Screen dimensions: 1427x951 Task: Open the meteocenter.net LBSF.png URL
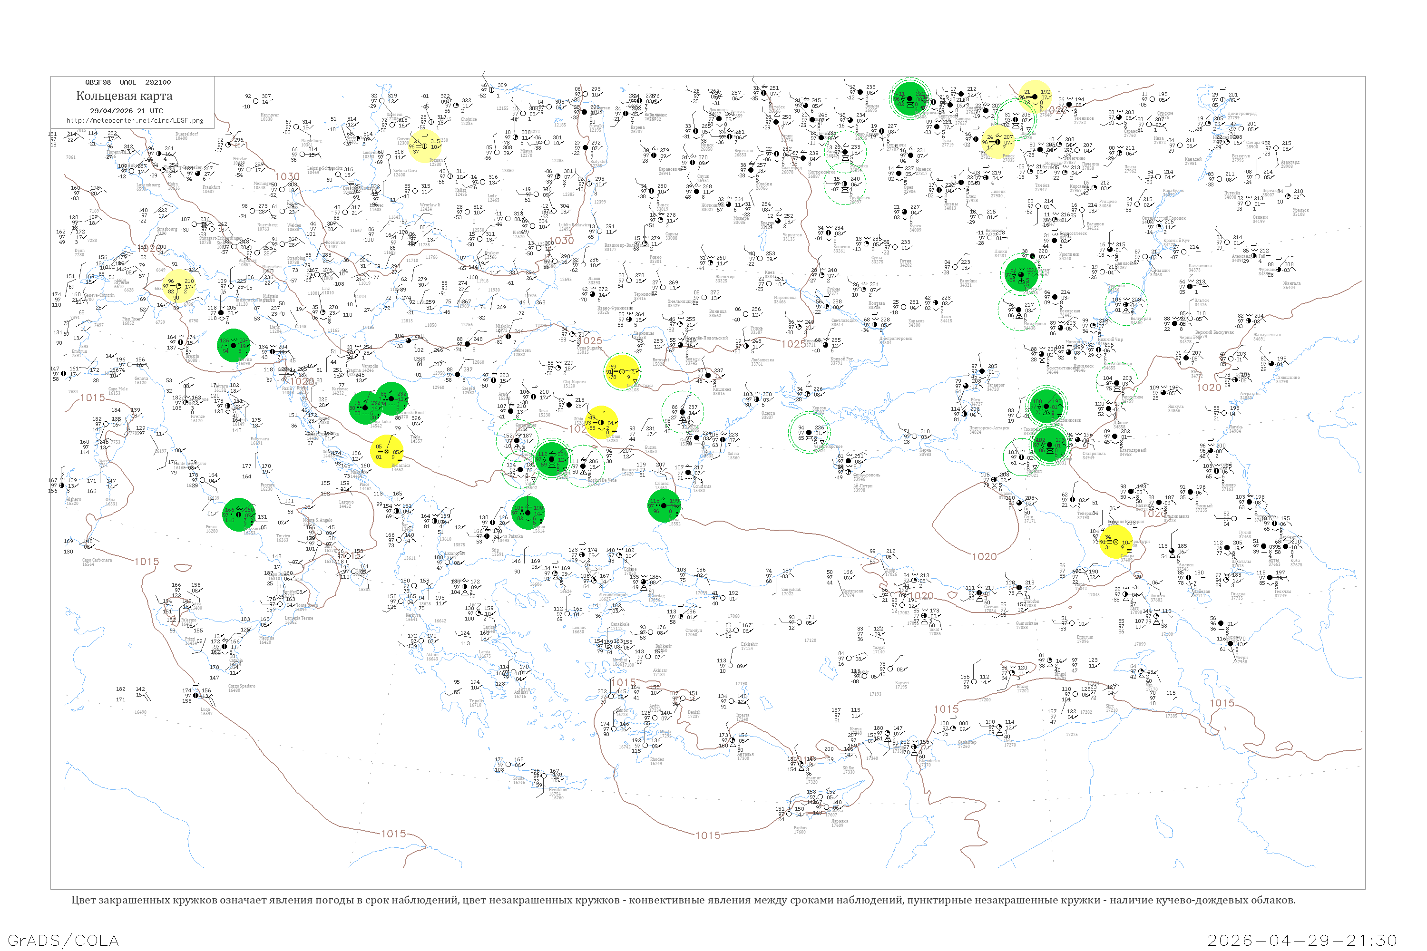point(135,121)
